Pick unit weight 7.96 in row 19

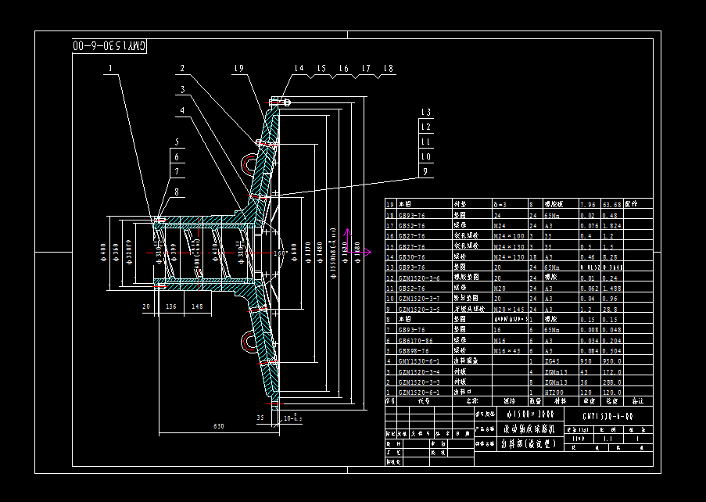[588, 205]
